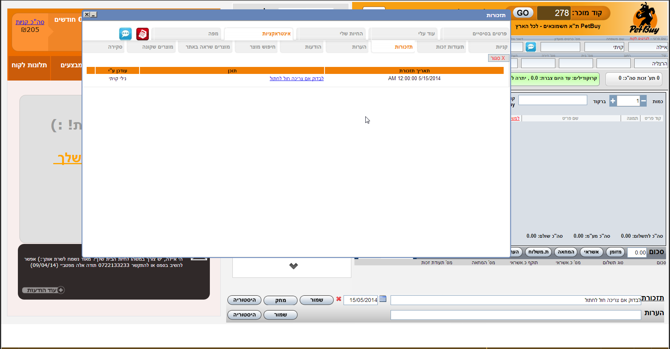This screenshot has height=349, width=670.
Task: Open the reminder content link in the table
Action: point(297,79)
